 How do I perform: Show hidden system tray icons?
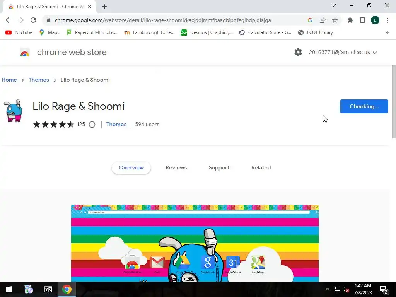(327, 289)
